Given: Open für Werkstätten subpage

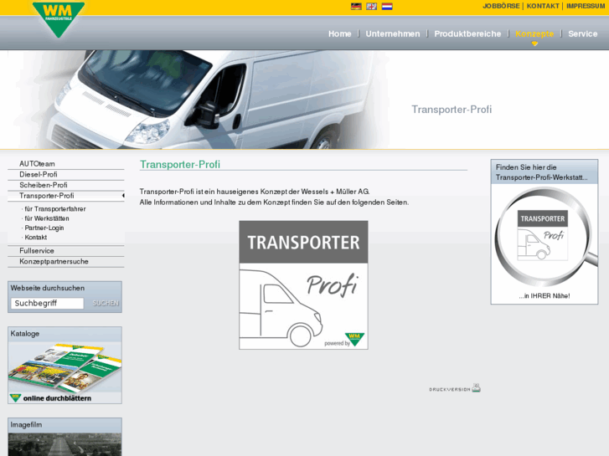Looking at the screenshot, I should tap(47, 218).
